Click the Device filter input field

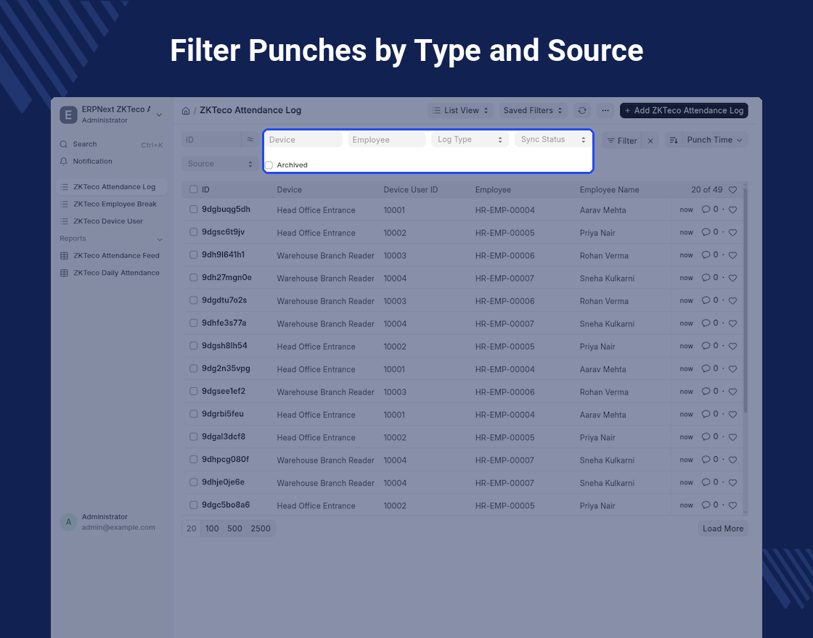303,140
